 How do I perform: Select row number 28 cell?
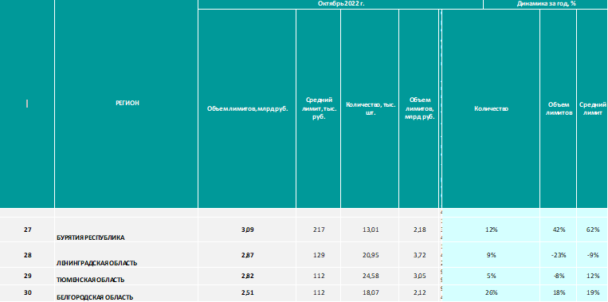click(x=27, y=255)
